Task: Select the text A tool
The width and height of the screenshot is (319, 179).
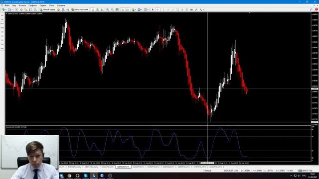Action: point(182,9)
